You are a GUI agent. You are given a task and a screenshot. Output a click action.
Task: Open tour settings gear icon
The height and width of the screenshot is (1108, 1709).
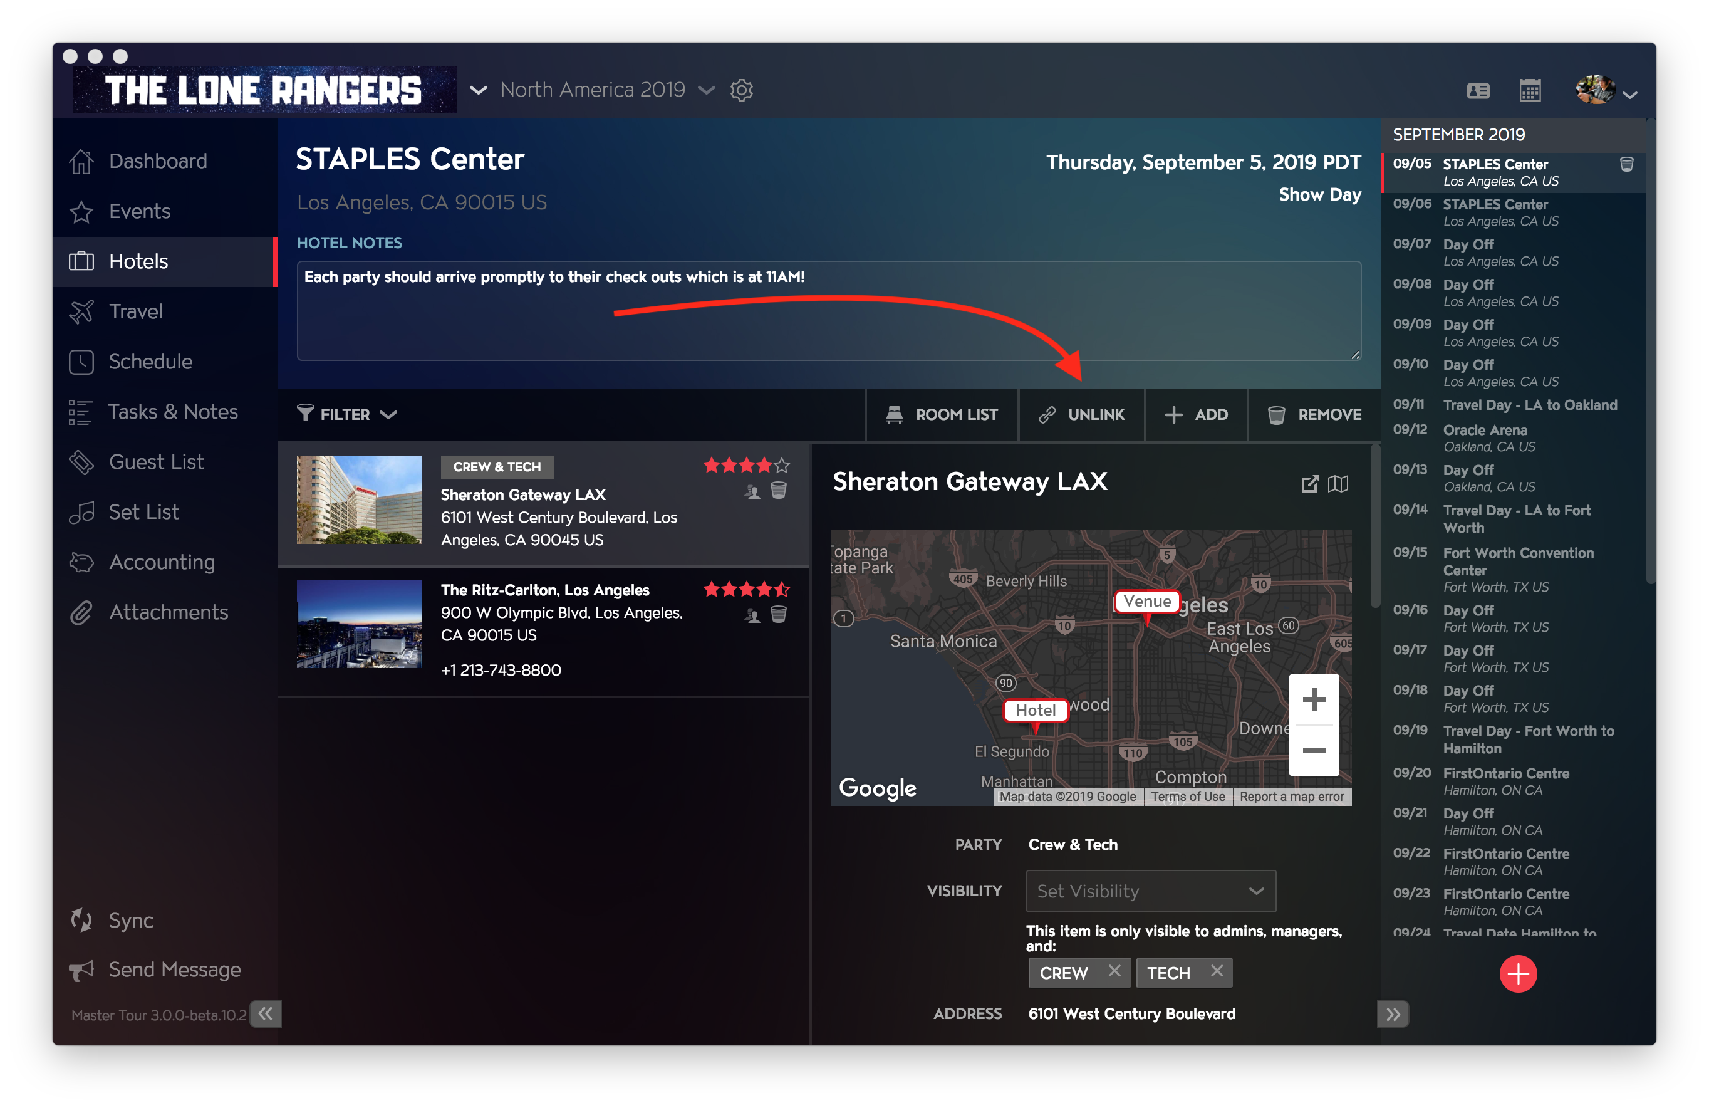click(x=741, y=90)
